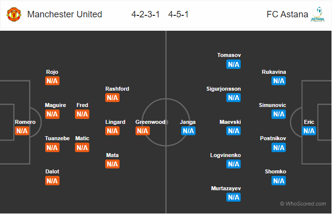Select Romero's N/A rating badge
The width and height of the screenshot is (333, 215).
pyautogui.click(x=22, y=131)
